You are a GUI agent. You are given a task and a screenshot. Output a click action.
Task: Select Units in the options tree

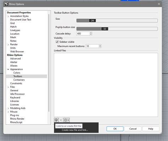(13, 48)
